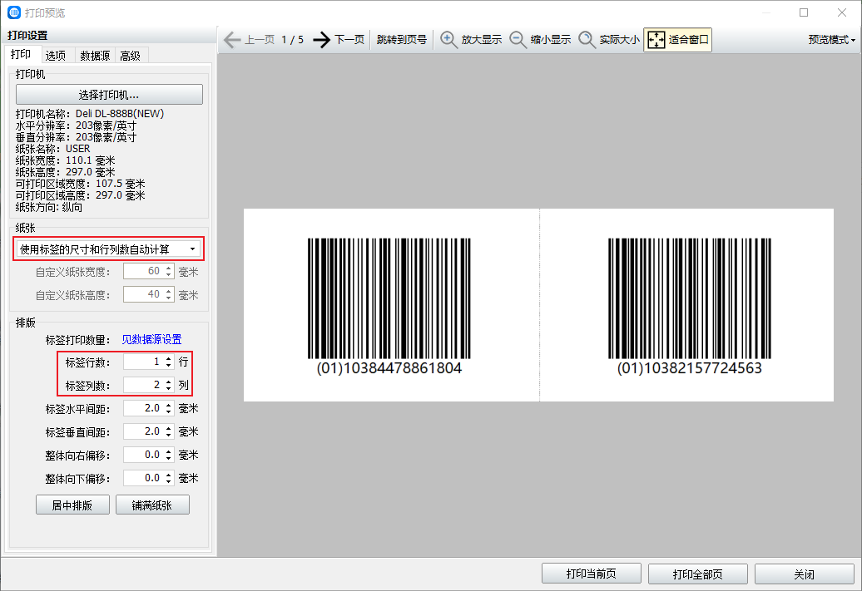Click 跳转到页号 jump to page
Viewport: 862px width, 591px height.
point(401,40)
